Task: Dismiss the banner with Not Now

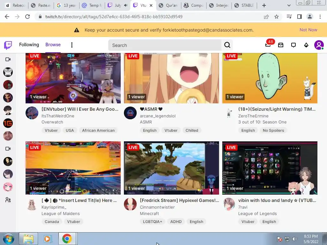Action: 308,30
